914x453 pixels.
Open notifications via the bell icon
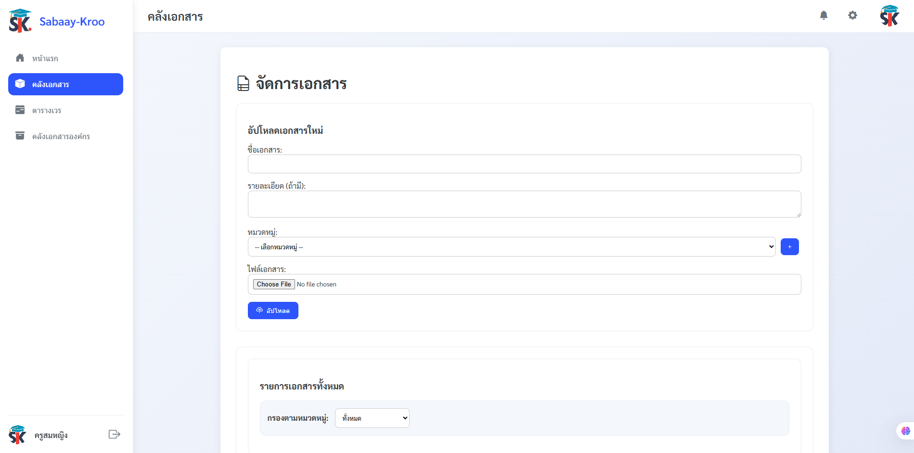824,15
